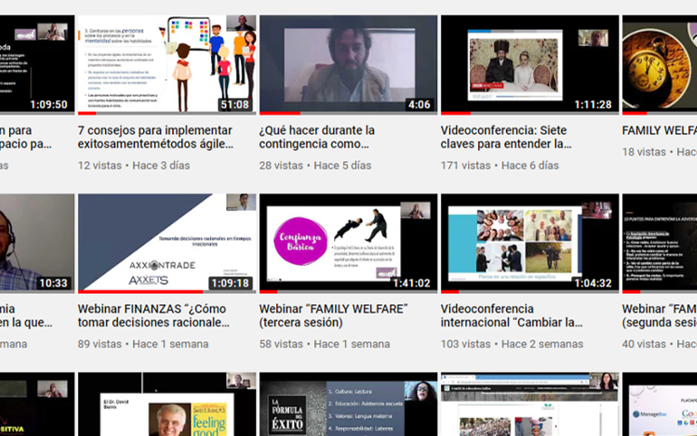The height and width of the screenshot is (436, 697).
Task: Open the second session FAMILY WELFARE thumbnail
Action: [659, 243]
